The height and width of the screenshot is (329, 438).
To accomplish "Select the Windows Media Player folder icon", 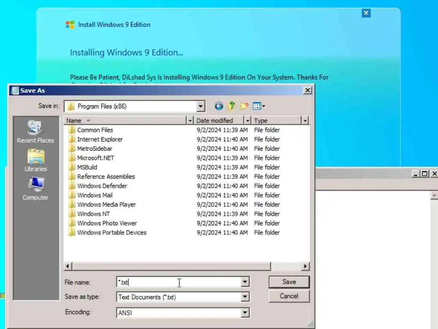I will pos(72,204).
